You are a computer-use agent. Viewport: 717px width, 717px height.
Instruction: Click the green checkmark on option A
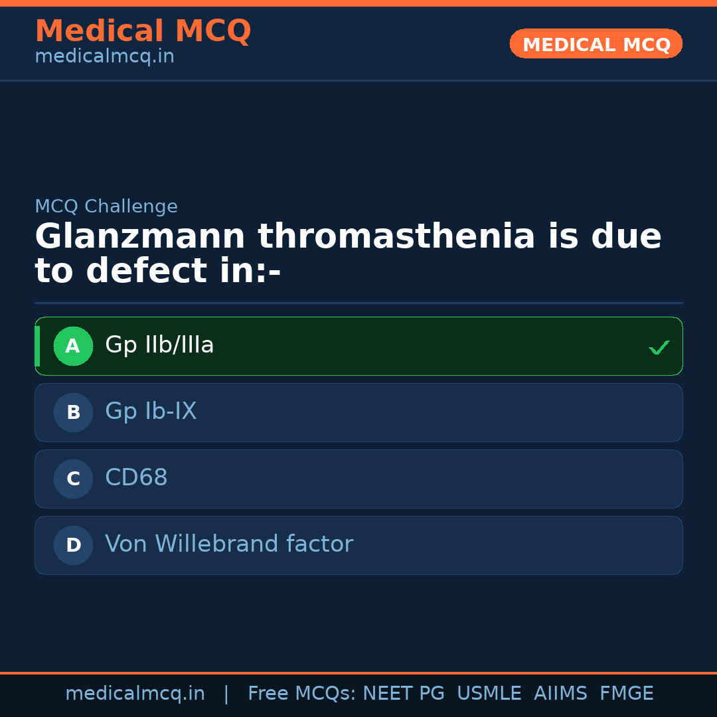tap(659, 347)
